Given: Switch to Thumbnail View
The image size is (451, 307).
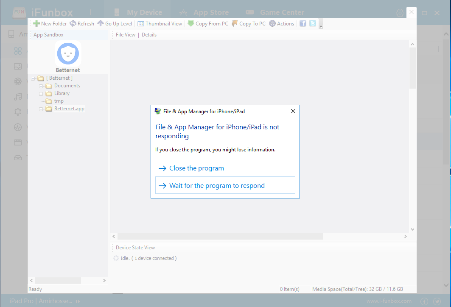Looking at the screenshot, I should 160,24.
